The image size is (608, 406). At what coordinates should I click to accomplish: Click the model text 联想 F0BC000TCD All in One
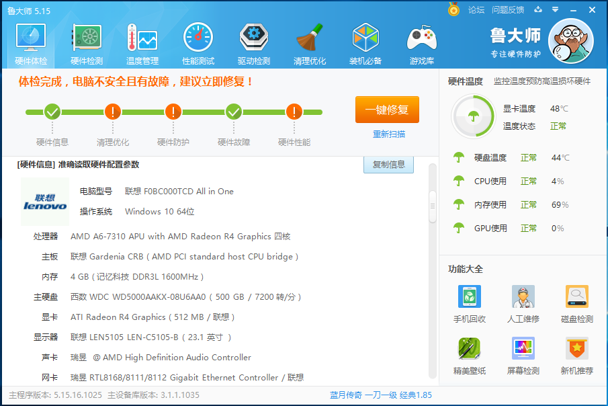tap(179, 192)
